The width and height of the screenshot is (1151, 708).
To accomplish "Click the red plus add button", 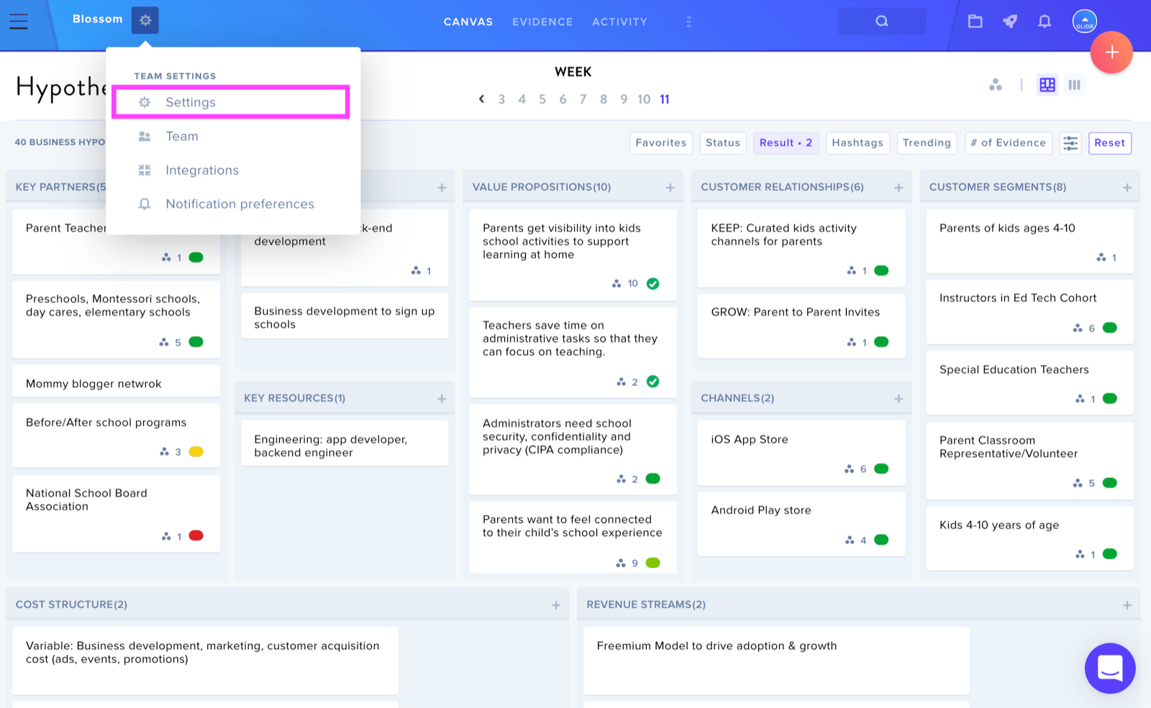I will point(1111,52).
